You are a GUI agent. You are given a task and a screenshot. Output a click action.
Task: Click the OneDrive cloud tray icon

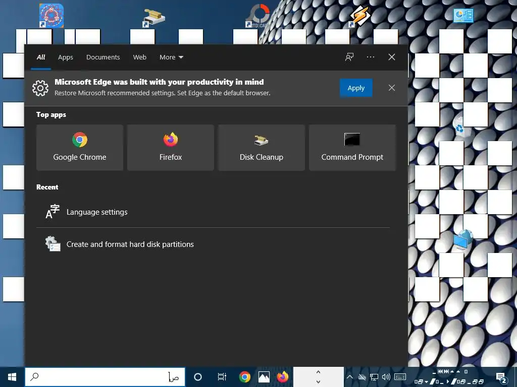362,377
